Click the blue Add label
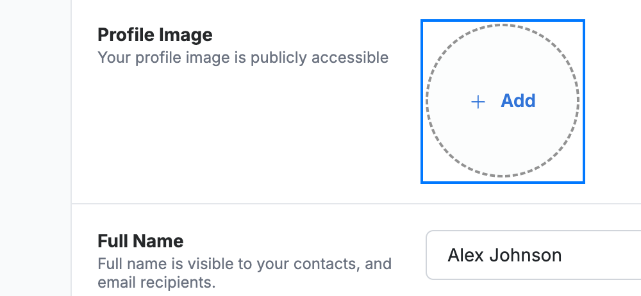Viewport: 641px width, 296px height. [x=518, y=101]
